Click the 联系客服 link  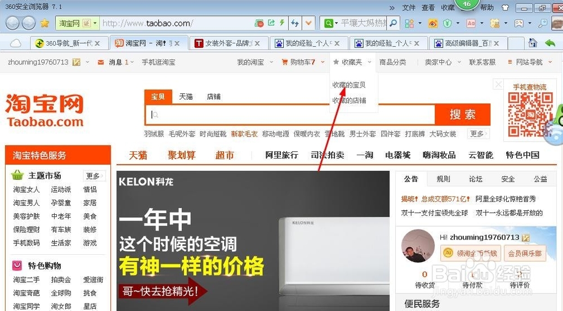pyautogui.click(x=482, y=62)
